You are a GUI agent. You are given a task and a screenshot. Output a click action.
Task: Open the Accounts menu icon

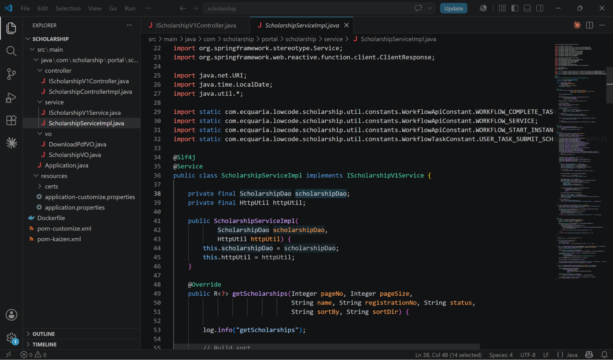[11, 315]
